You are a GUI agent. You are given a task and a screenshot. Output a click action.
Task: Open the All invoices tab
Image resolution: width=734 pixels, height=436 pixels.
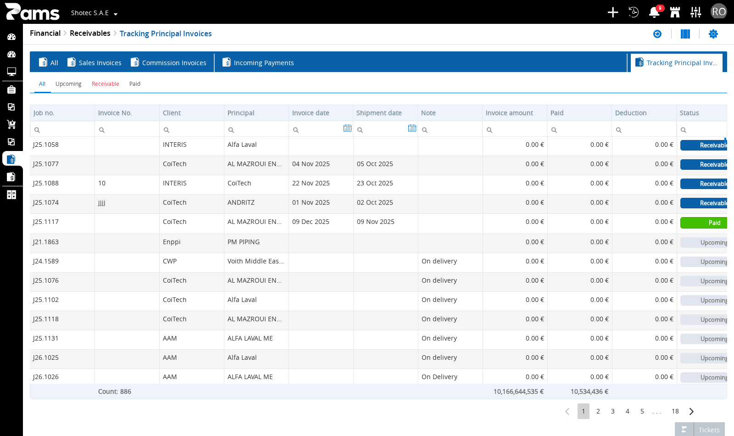coord(49,62)
